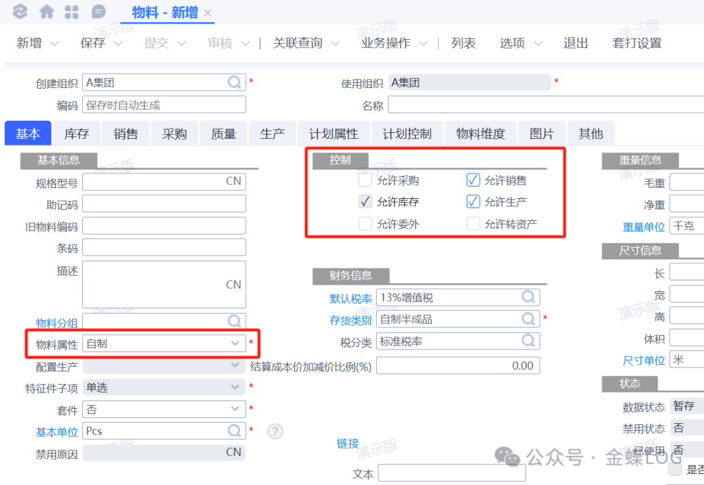Click the home icon in top bar
704x485 pixels.
coord(47,12)
